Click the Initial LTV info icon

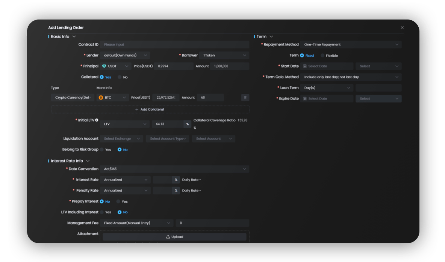[x=97, y=120]
